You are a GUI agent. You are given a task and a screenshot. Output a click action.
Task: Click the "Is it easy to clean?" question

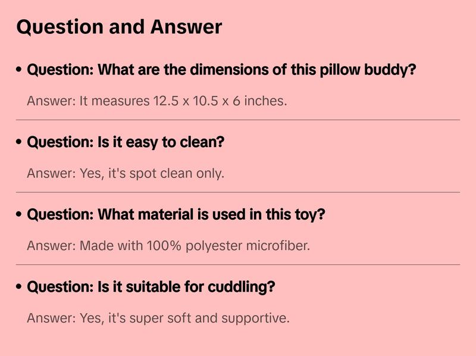click(x=126, y=142)
